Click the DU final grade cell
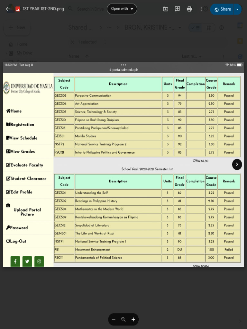Screen dimensions: 247x329 pos(179,249)
